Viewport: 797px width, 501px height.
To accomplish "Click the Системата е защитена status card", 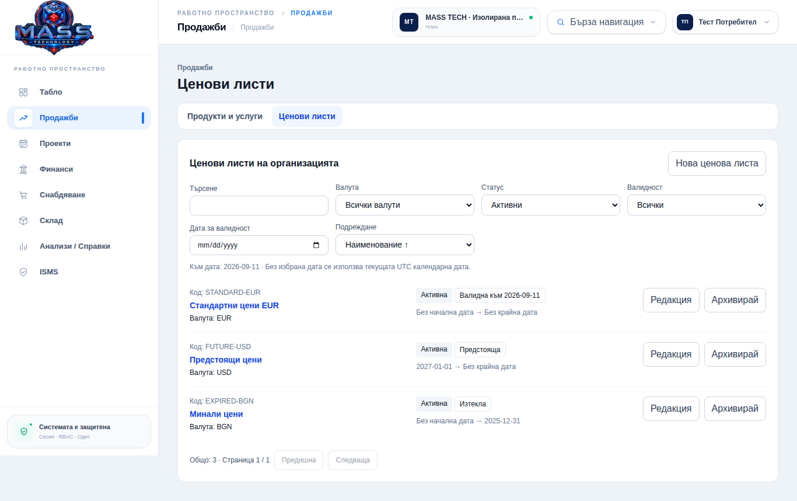I will tap(79, 432).
